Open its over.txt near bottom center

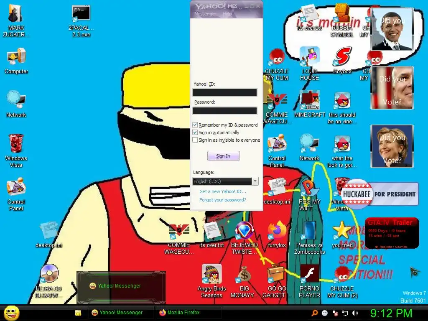(211, 234)
